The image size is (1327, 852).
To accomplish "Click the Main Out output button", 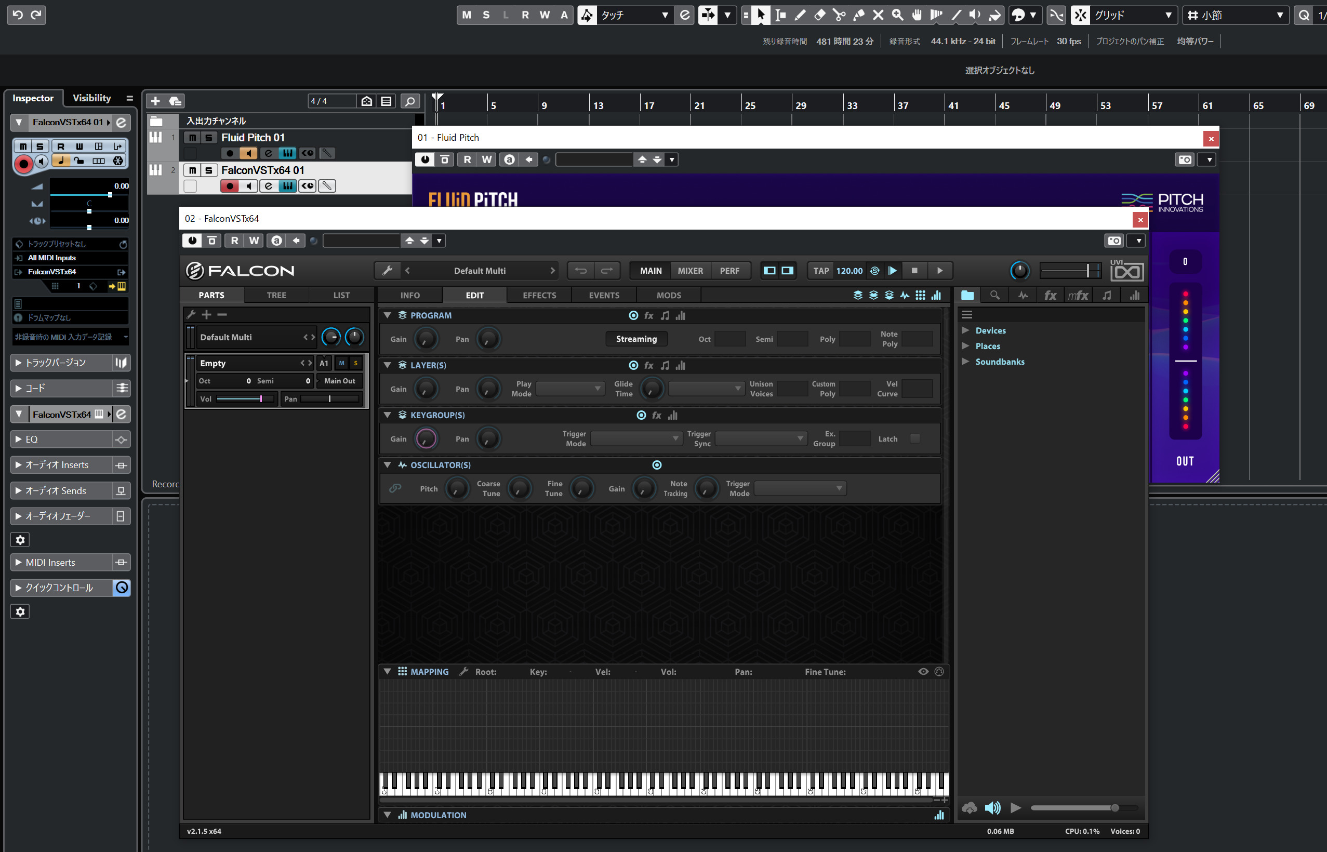I will (x=340, y=381).
